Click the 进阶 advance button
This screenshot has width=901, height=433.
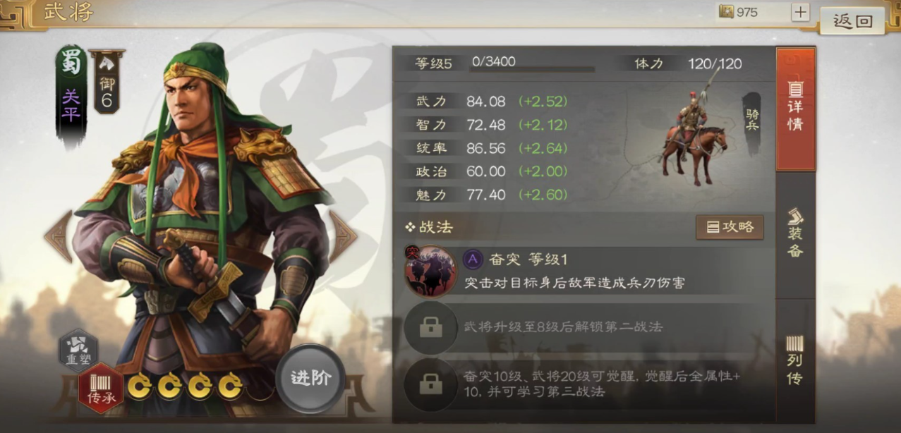[x=310, y=378]
